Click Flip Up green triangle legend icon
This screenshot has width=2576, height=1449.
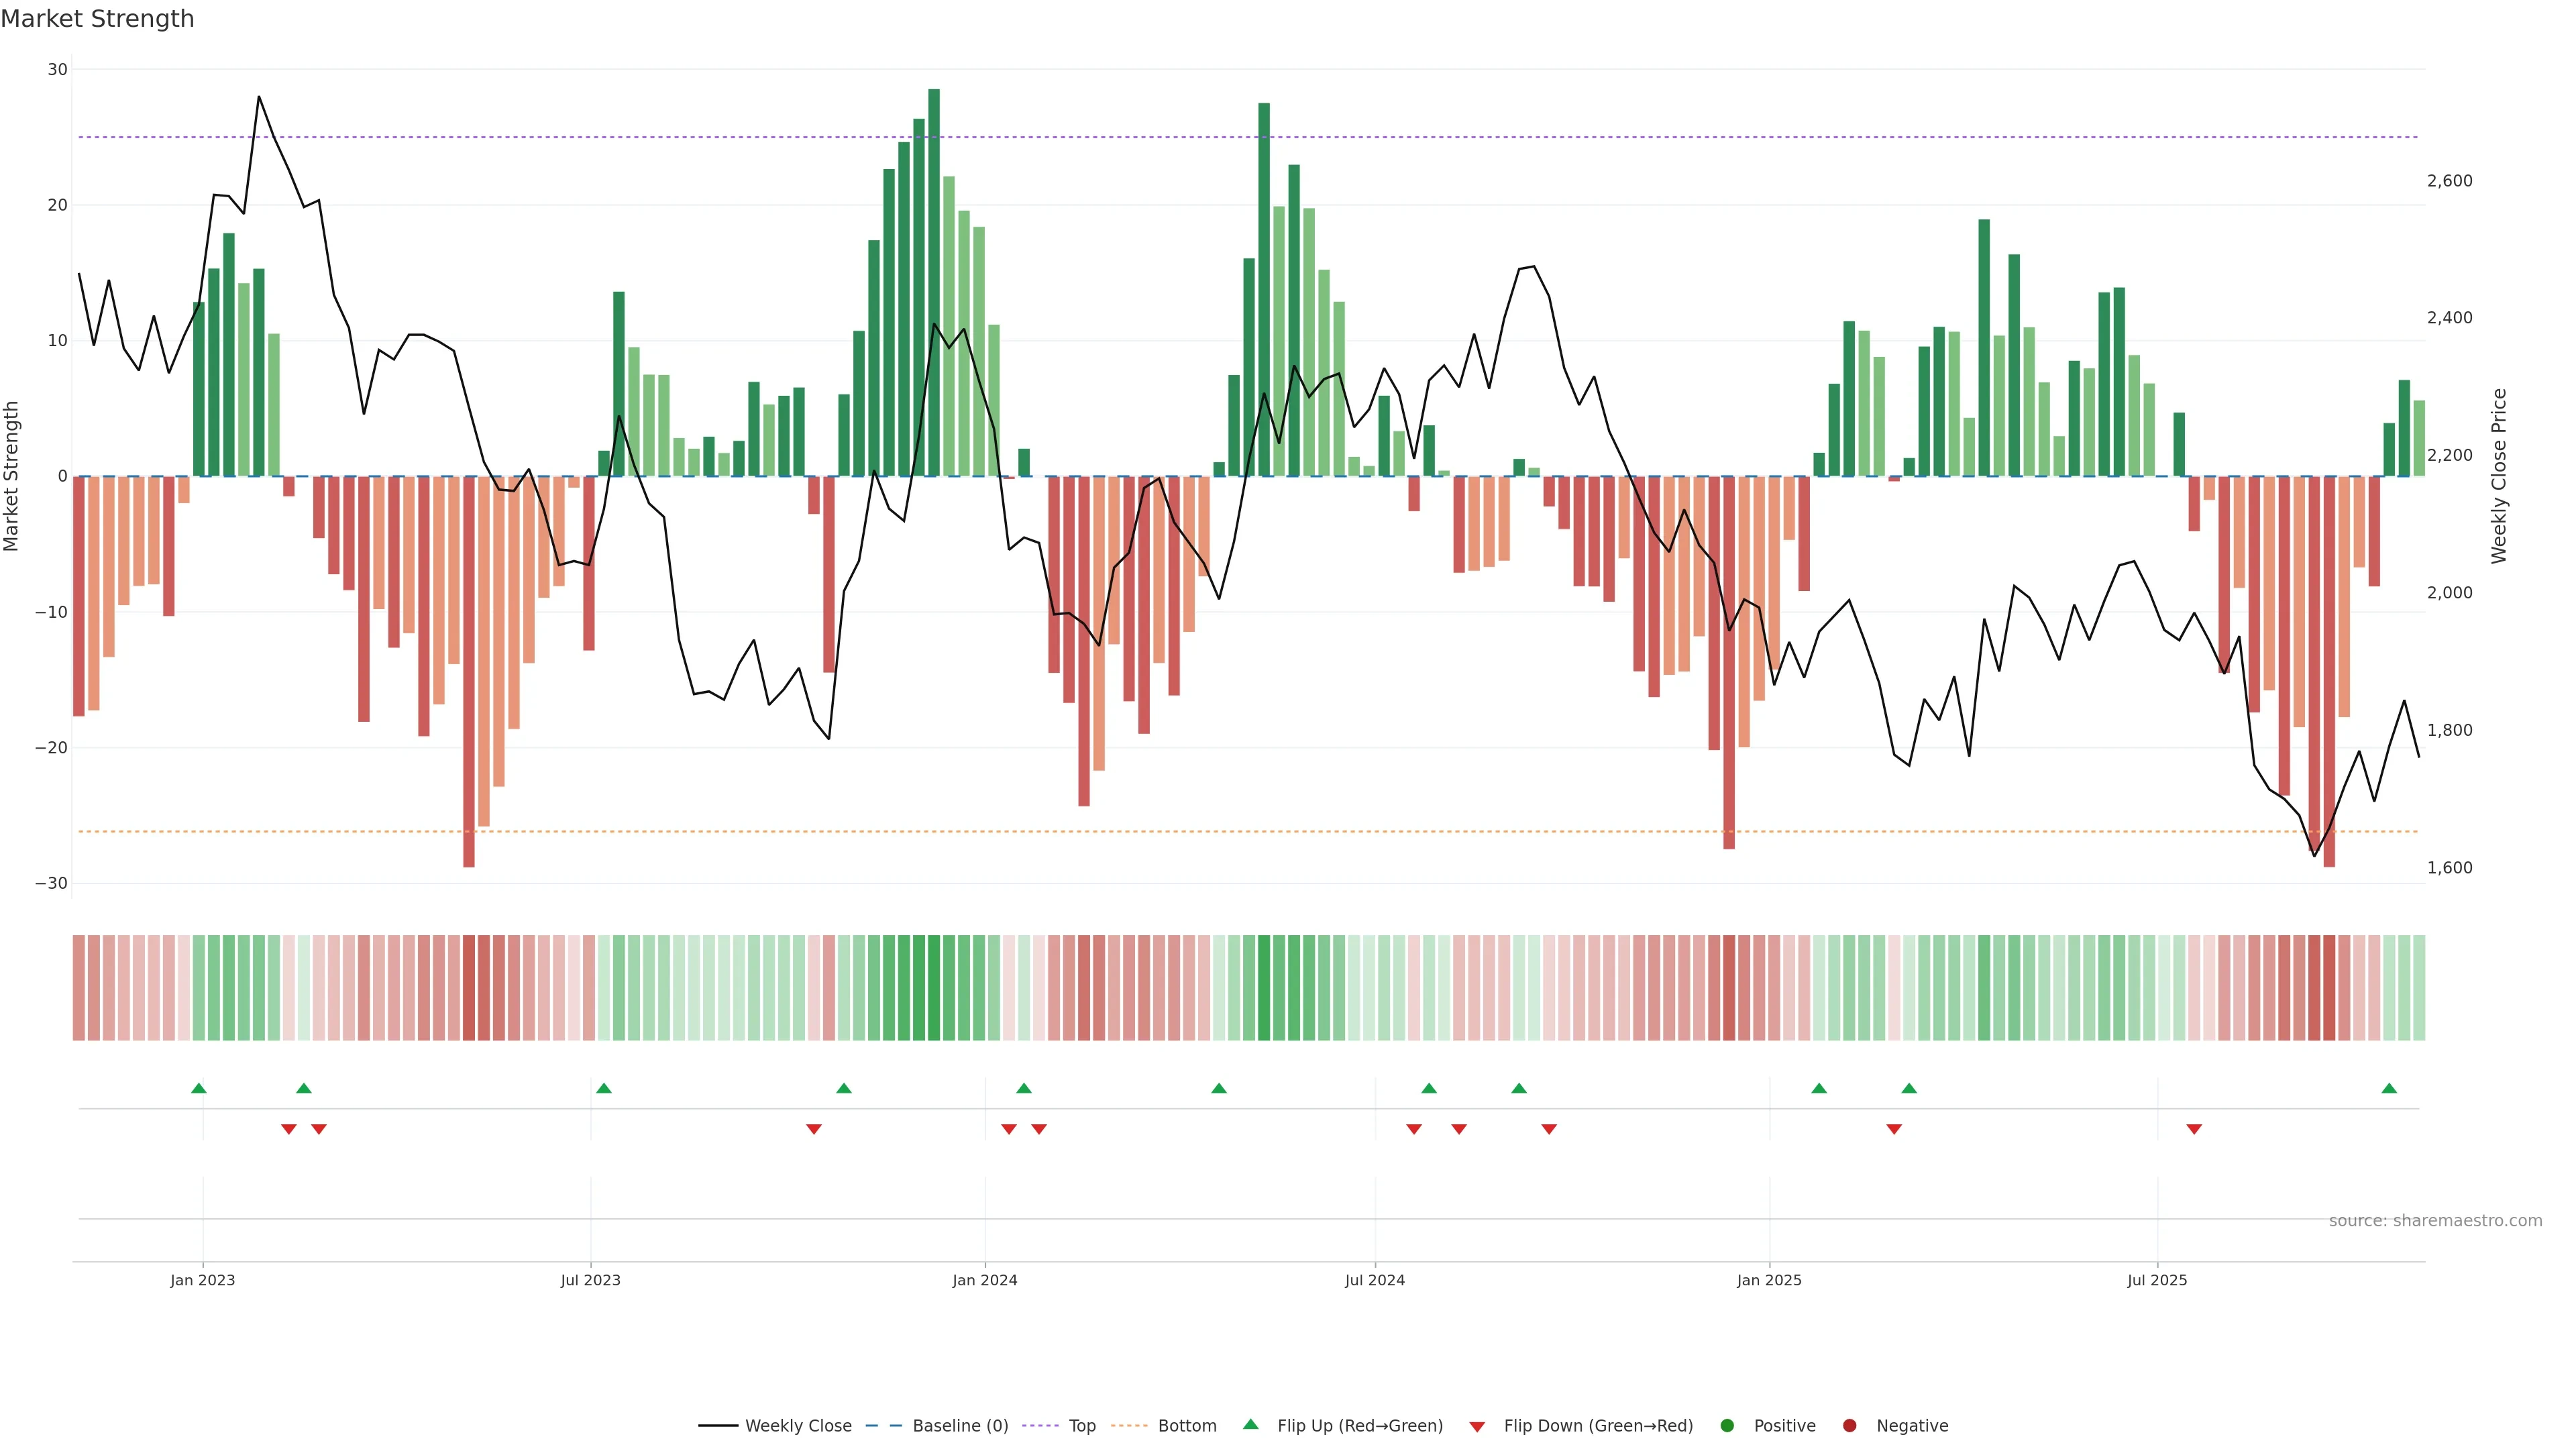pos(1250,1425)
